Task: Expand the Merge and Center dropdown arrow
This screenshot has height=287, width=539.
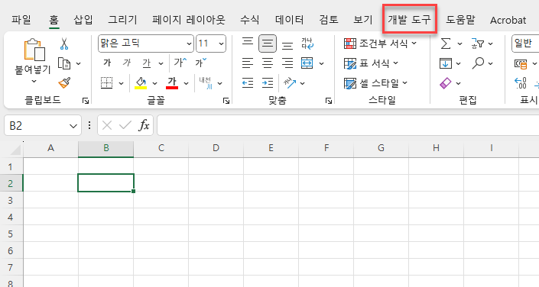Action: coord(321,63)
